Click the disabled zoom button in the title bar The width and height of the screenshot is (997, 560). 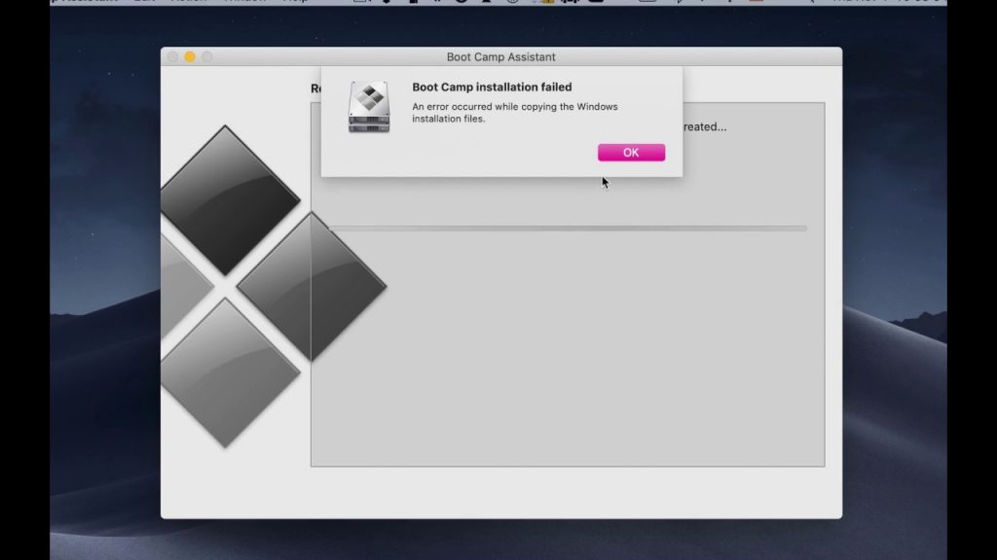coord(206,57)
